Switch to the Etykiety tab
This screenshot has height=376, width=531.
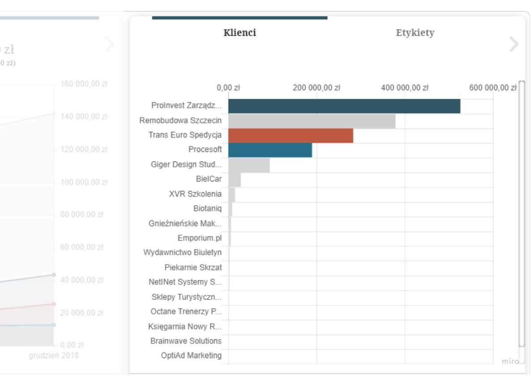(415, 33)
